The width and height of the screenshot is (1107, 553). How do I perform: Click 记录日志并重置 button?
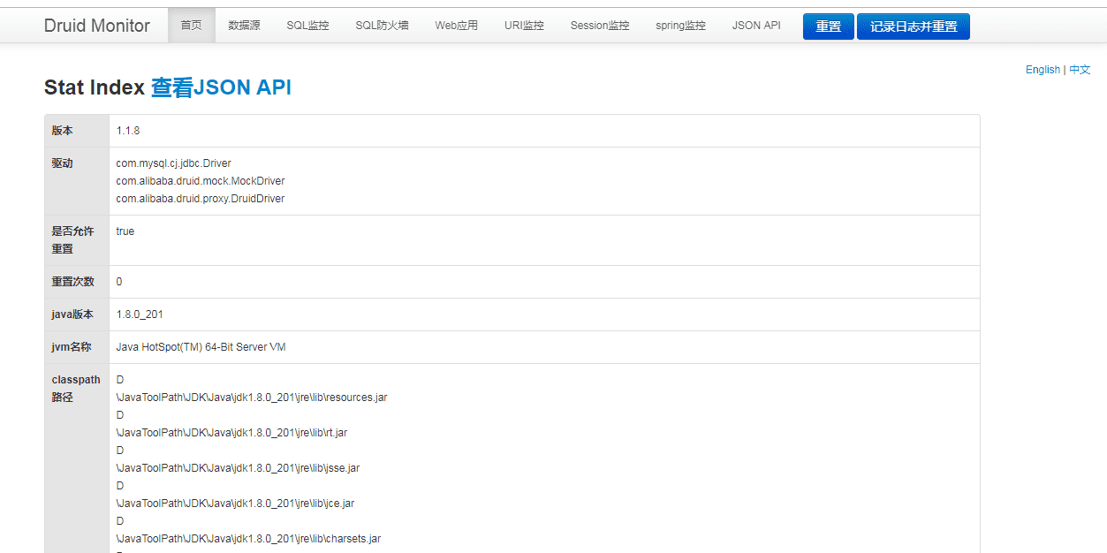pos(914,27)
